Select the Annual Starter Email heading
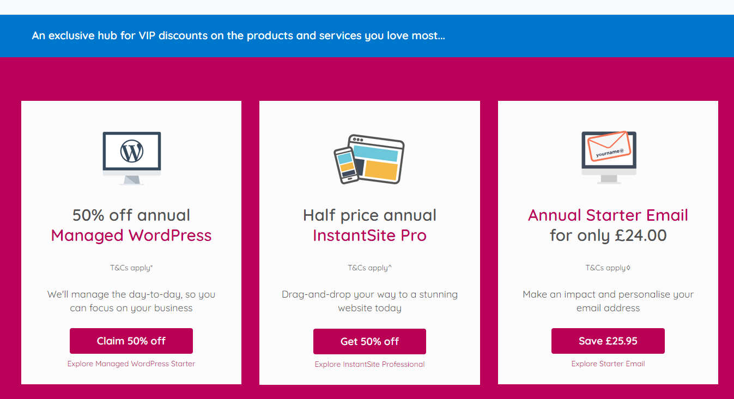 click(x=608, y=215)
